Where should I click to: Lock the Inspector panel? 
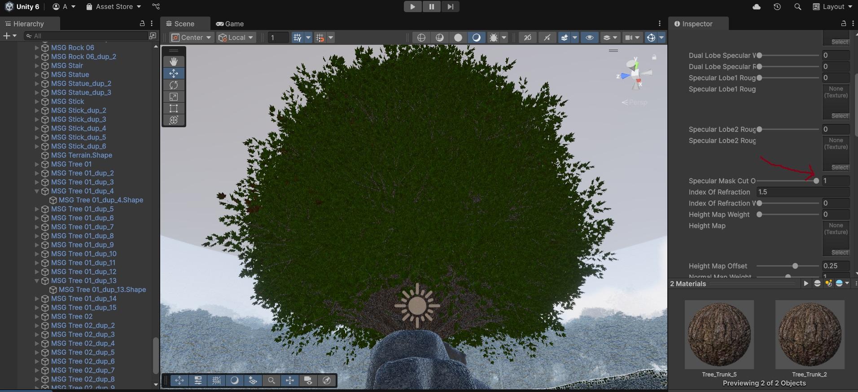click(844, 23)
